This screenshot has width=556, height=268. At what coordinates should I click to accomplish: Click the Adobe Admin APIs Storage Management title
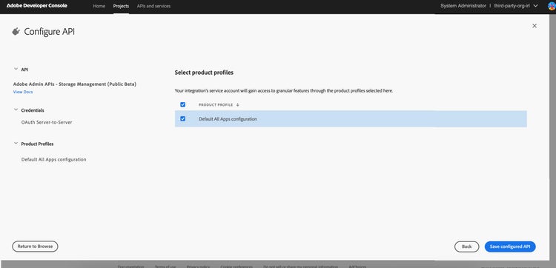[75, 84]
